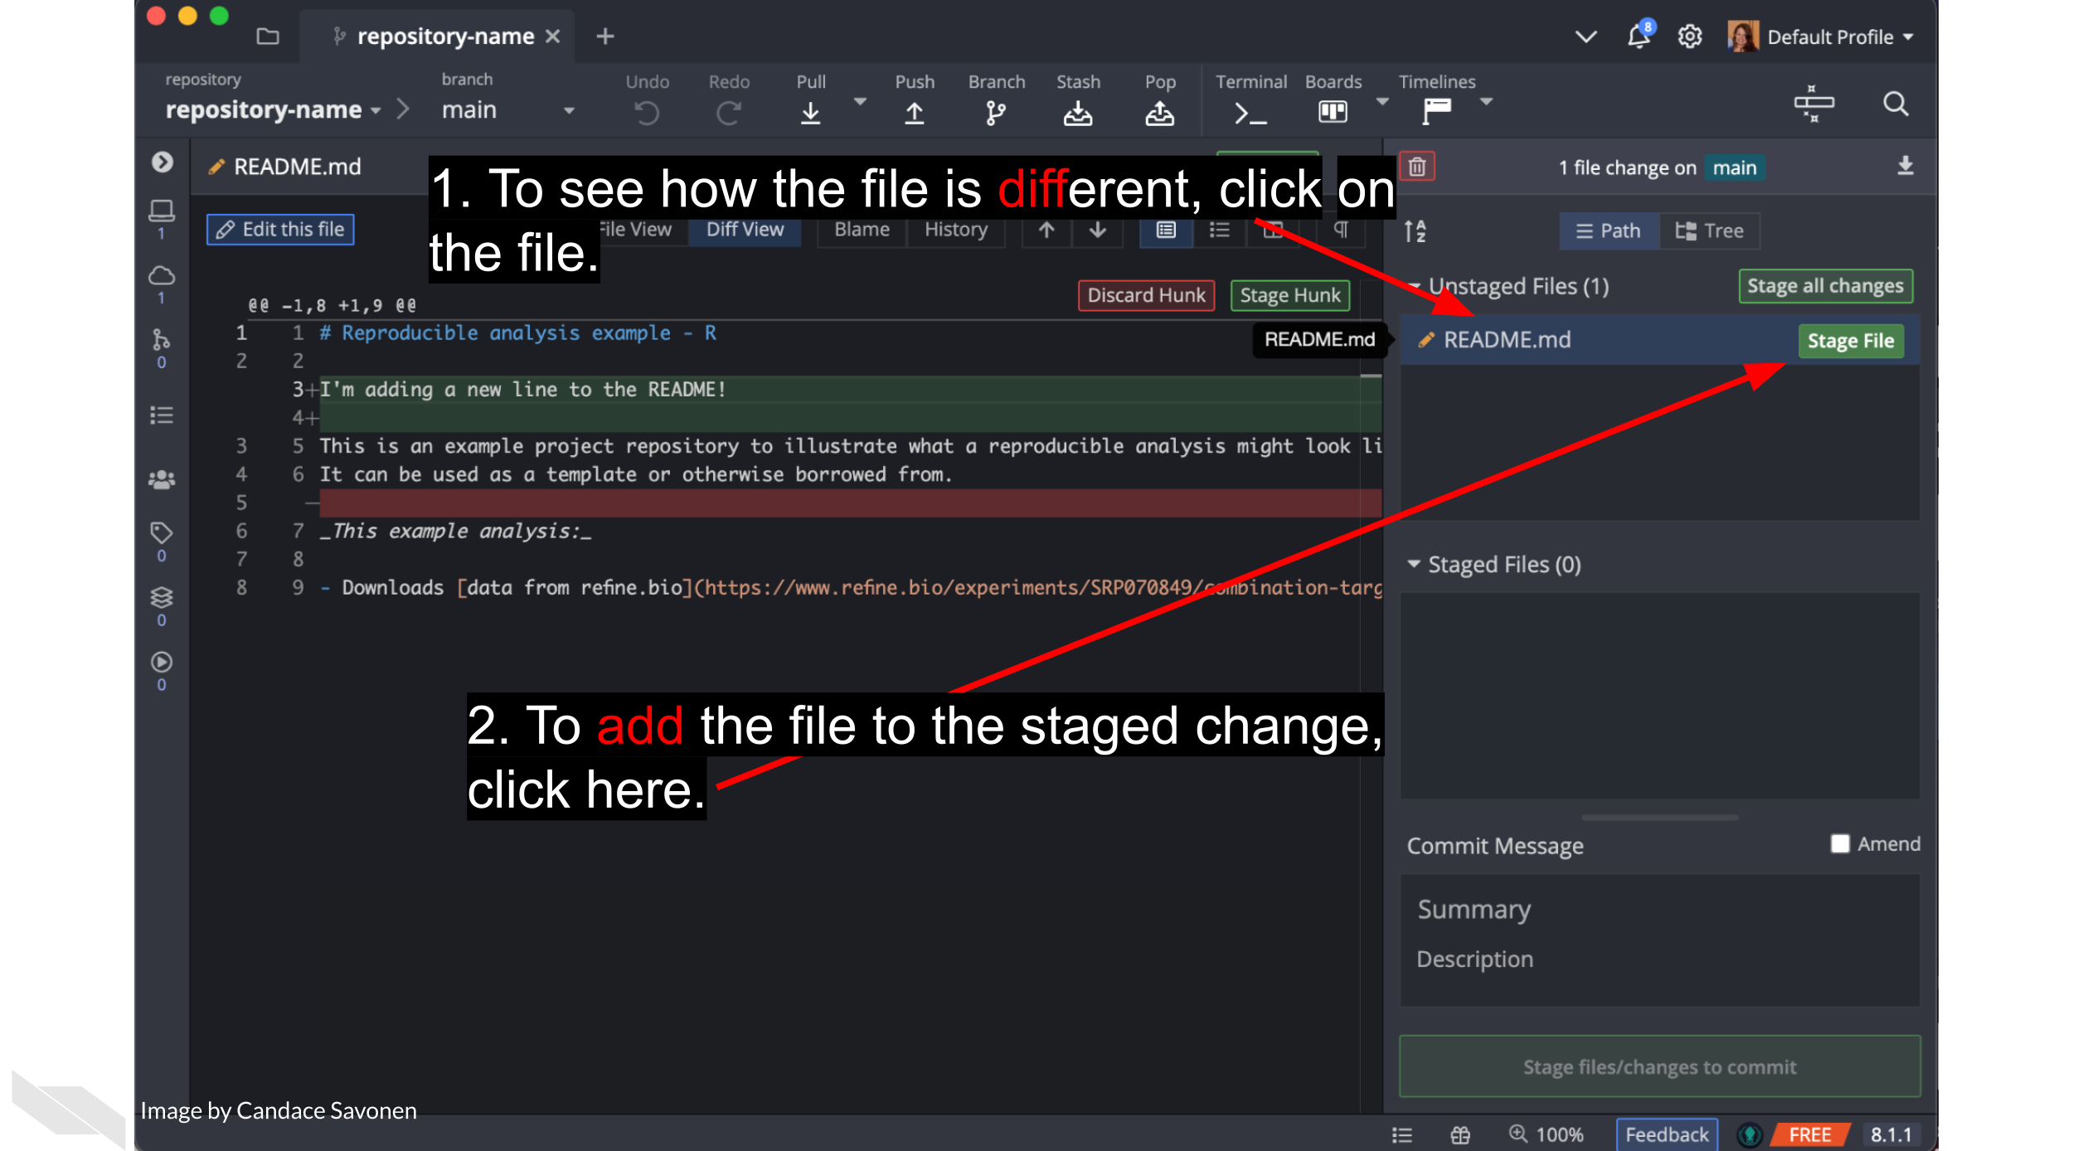Switch to Diff View tab
2073x1151 pixels.
tap(745, 230)
